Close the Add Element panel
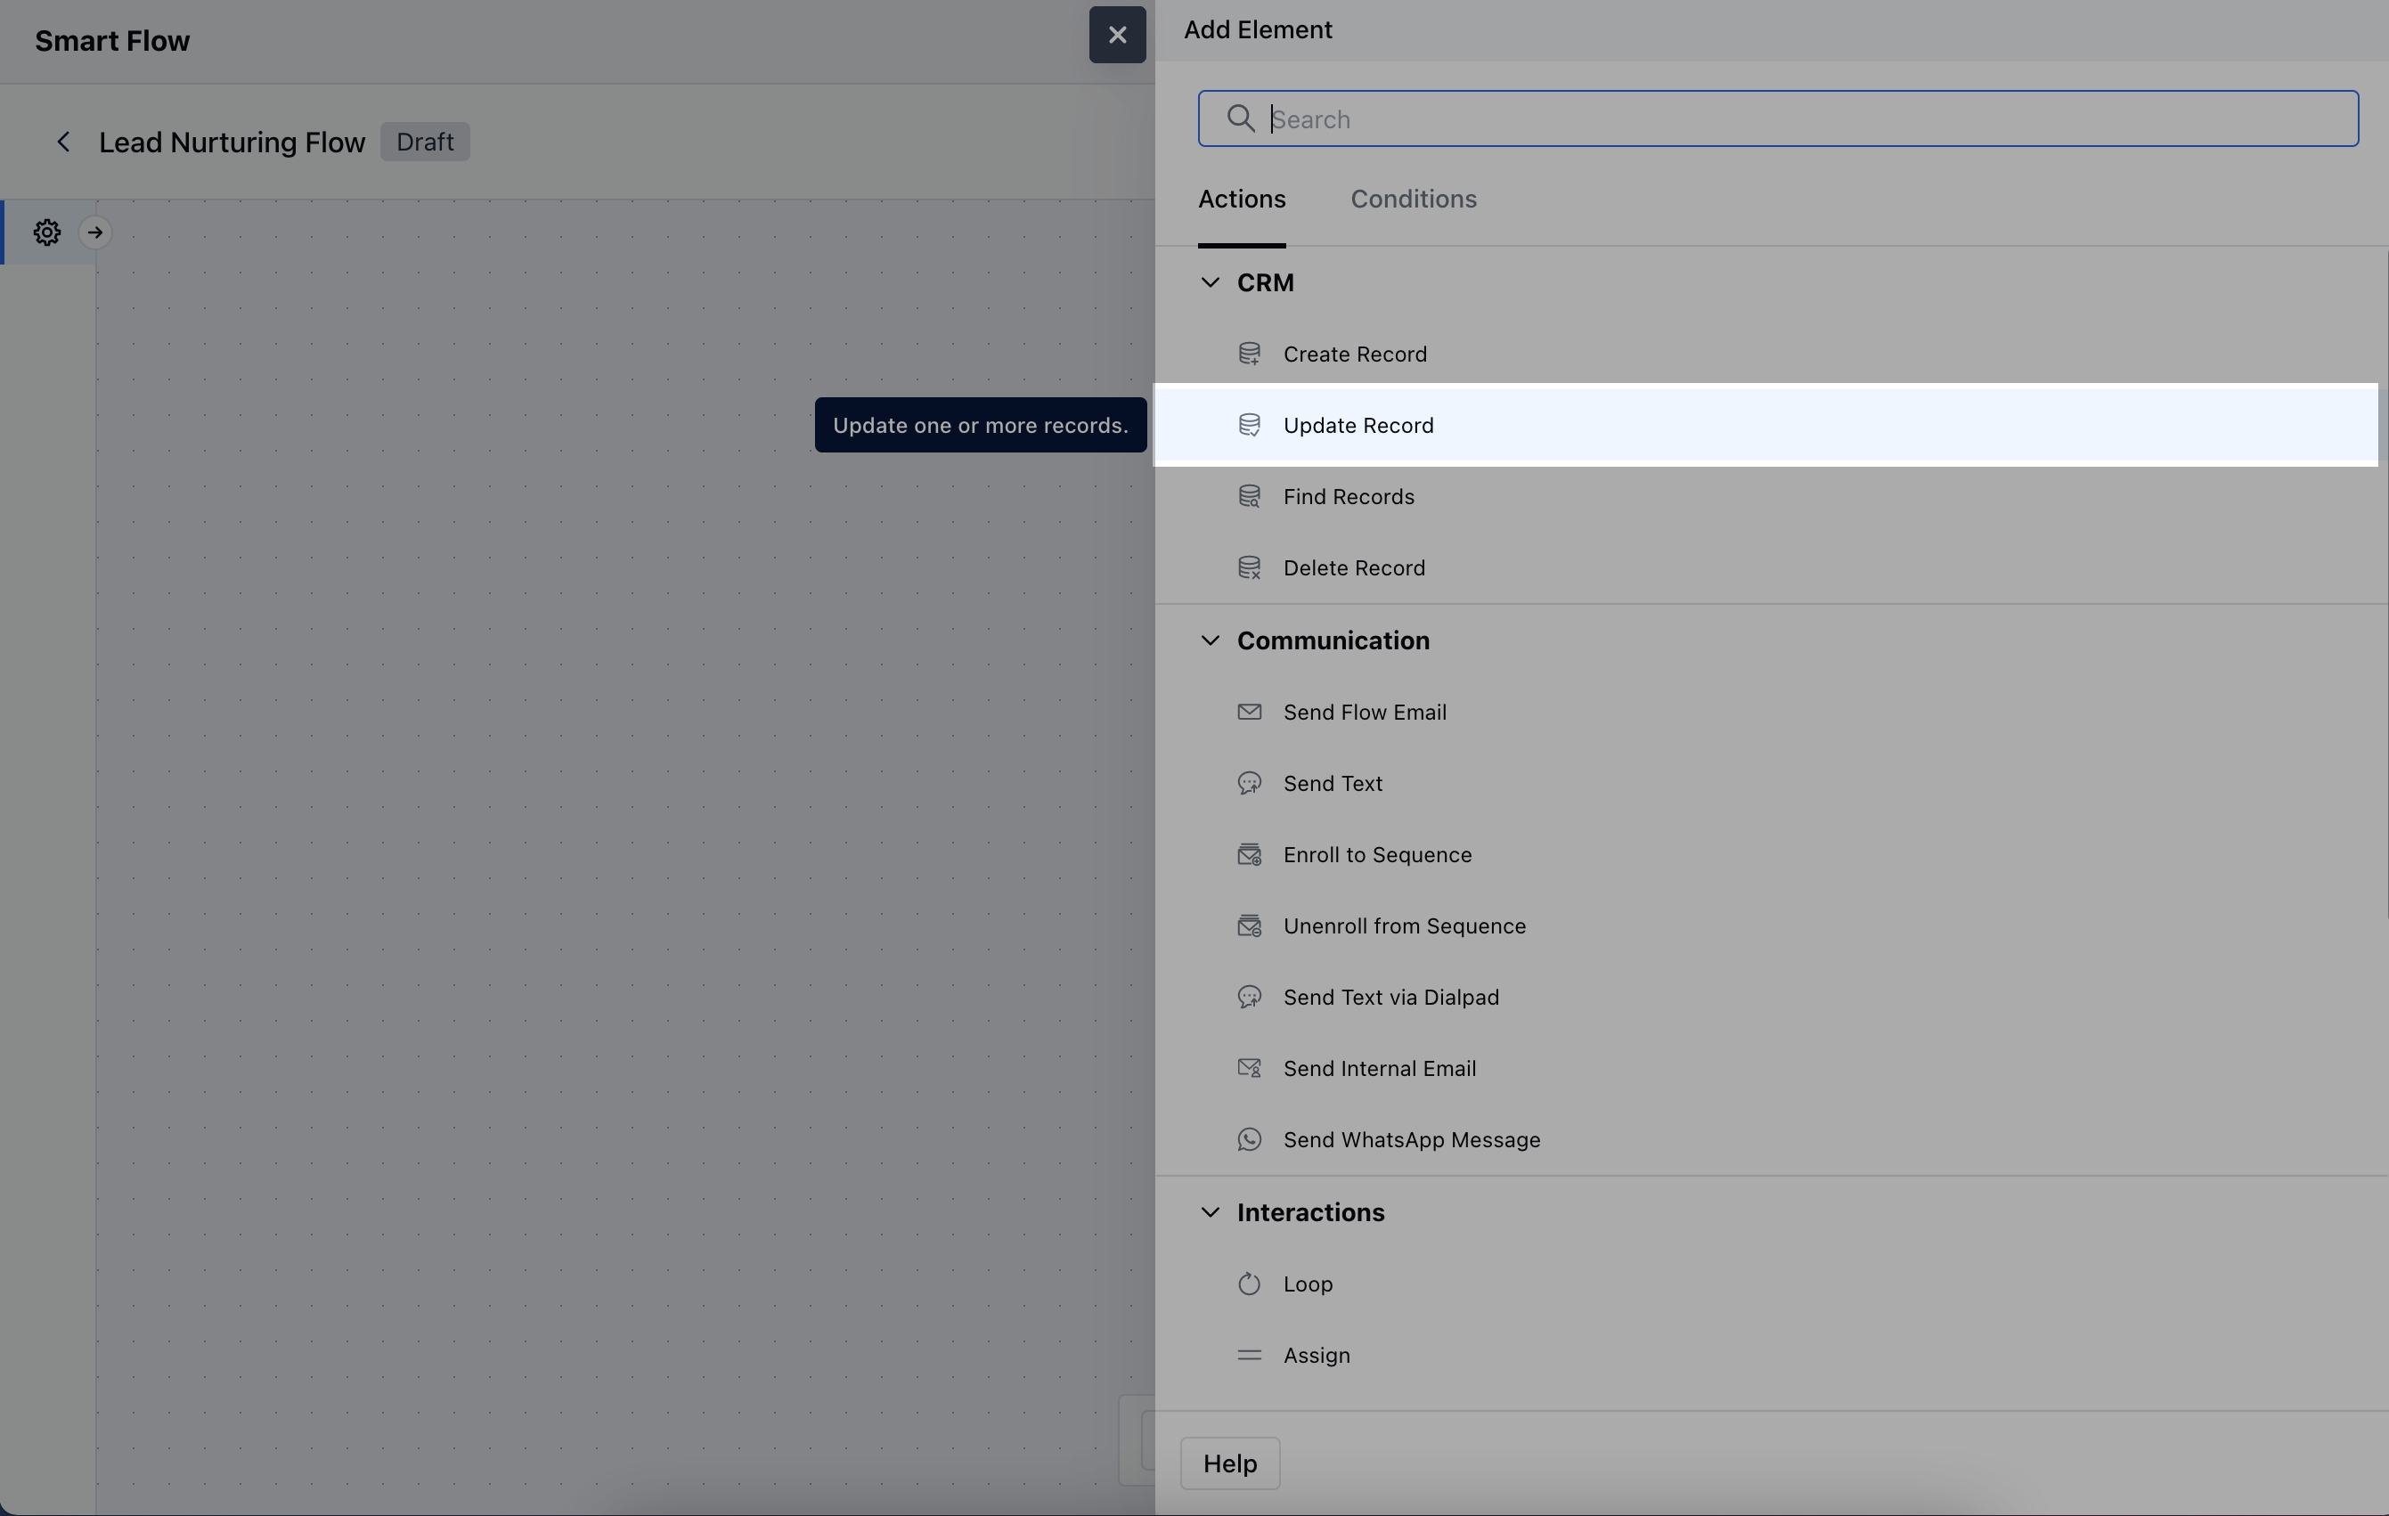This screenshot has width=2389, height=1516. point(1117,36)
